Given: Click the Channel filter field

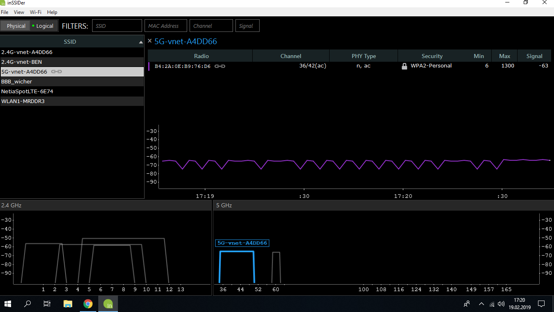Looking at the screenshot, I should coord(211,26).
